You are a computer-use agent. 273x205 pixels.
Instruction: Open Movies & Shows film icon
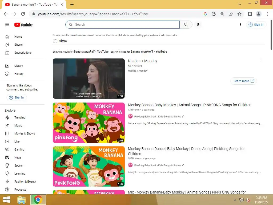click(x=7, y=133)
